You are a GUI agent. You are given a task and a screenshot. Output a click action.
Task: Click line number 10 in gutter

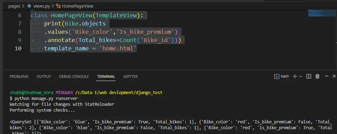click(x=18, y=49)
